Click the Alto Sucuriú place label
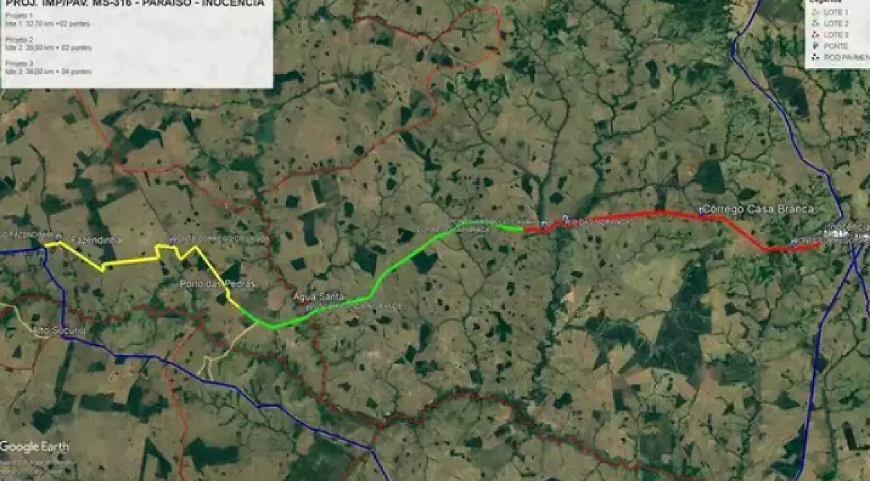Viewport: 870px width, 481px height. coord(59,331)
